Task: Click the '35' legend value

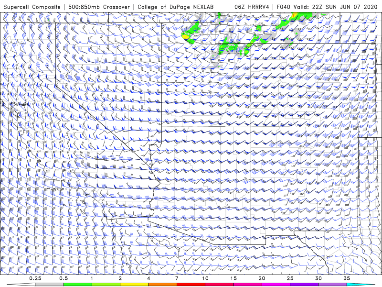Action: 347,278
